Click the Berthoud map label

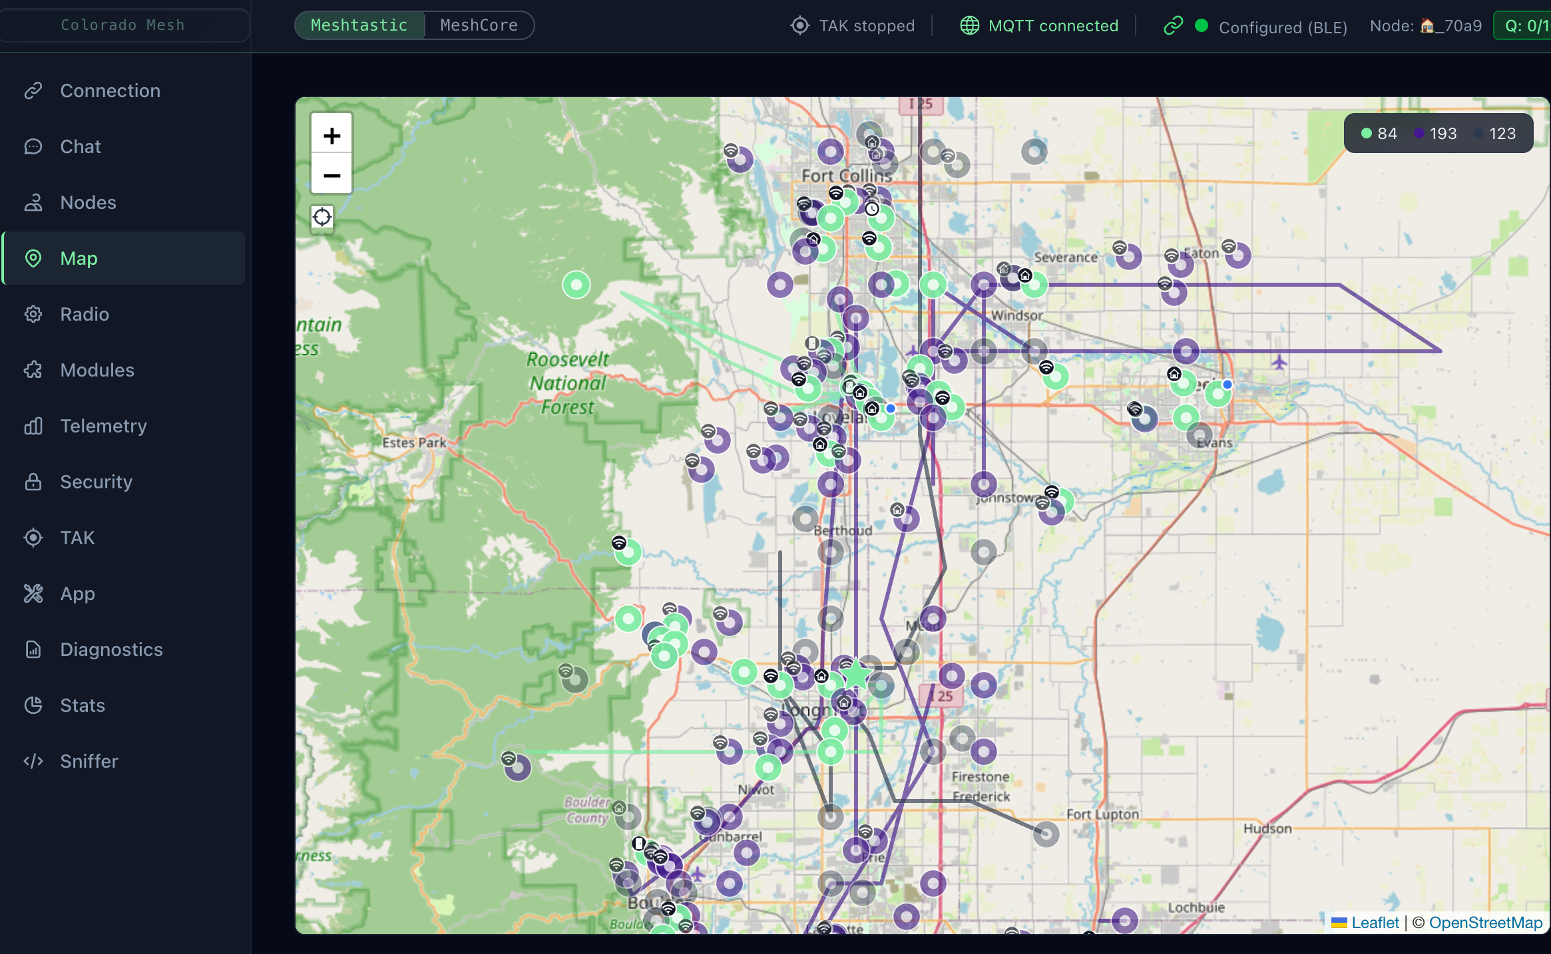click(x=843, y=530)
